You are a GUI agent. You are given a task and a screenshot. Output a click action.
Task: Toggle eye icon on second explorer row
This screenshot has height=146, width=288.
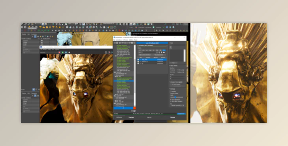pos(42,42)
